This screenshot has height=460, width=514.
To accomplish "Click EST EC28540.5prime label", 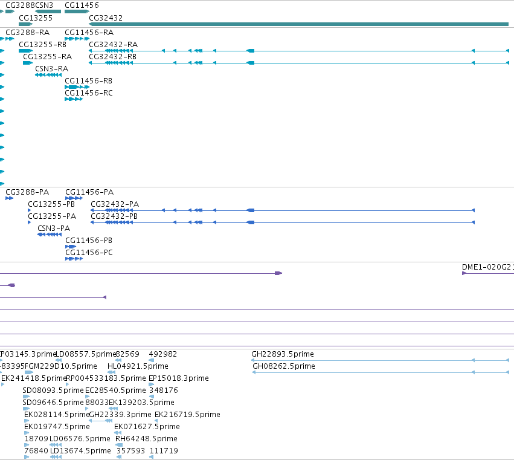I will point(115,390).
